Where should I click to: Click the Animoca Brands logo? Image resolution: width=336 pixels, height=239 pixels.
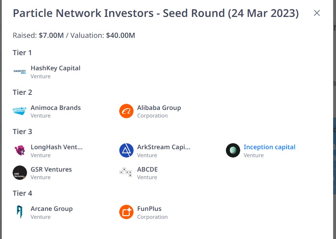20,111
